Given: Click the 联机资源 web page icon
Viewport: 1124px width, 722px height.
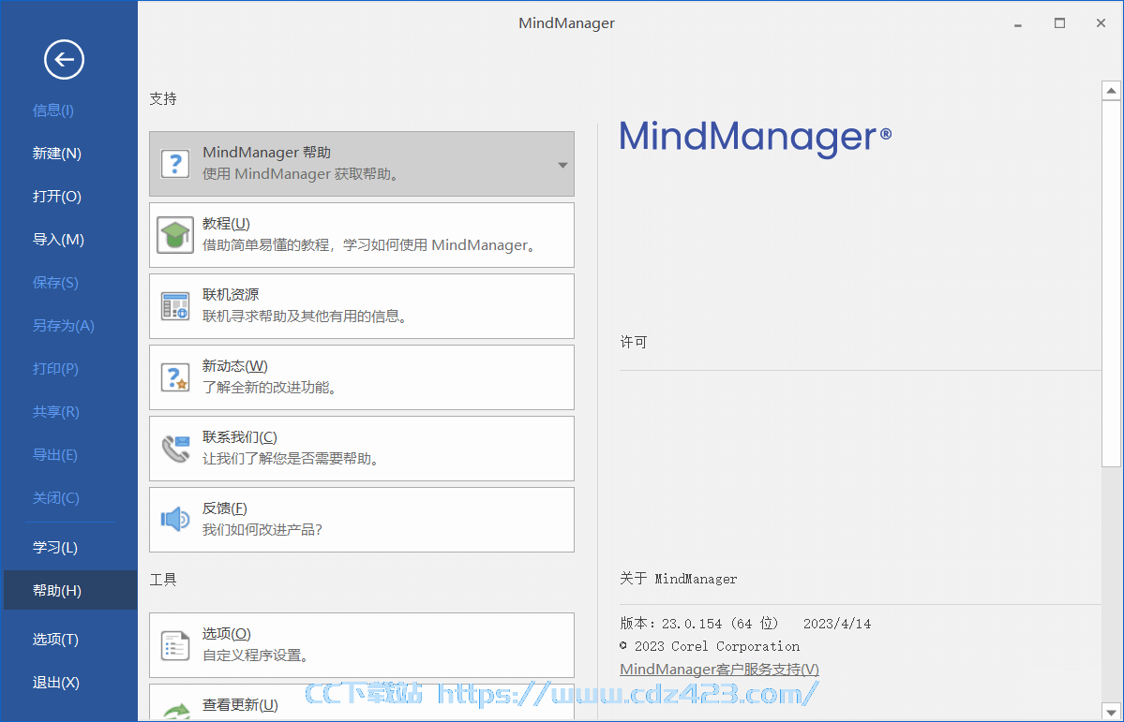Looking at the screenshot, I should (175, 306).
